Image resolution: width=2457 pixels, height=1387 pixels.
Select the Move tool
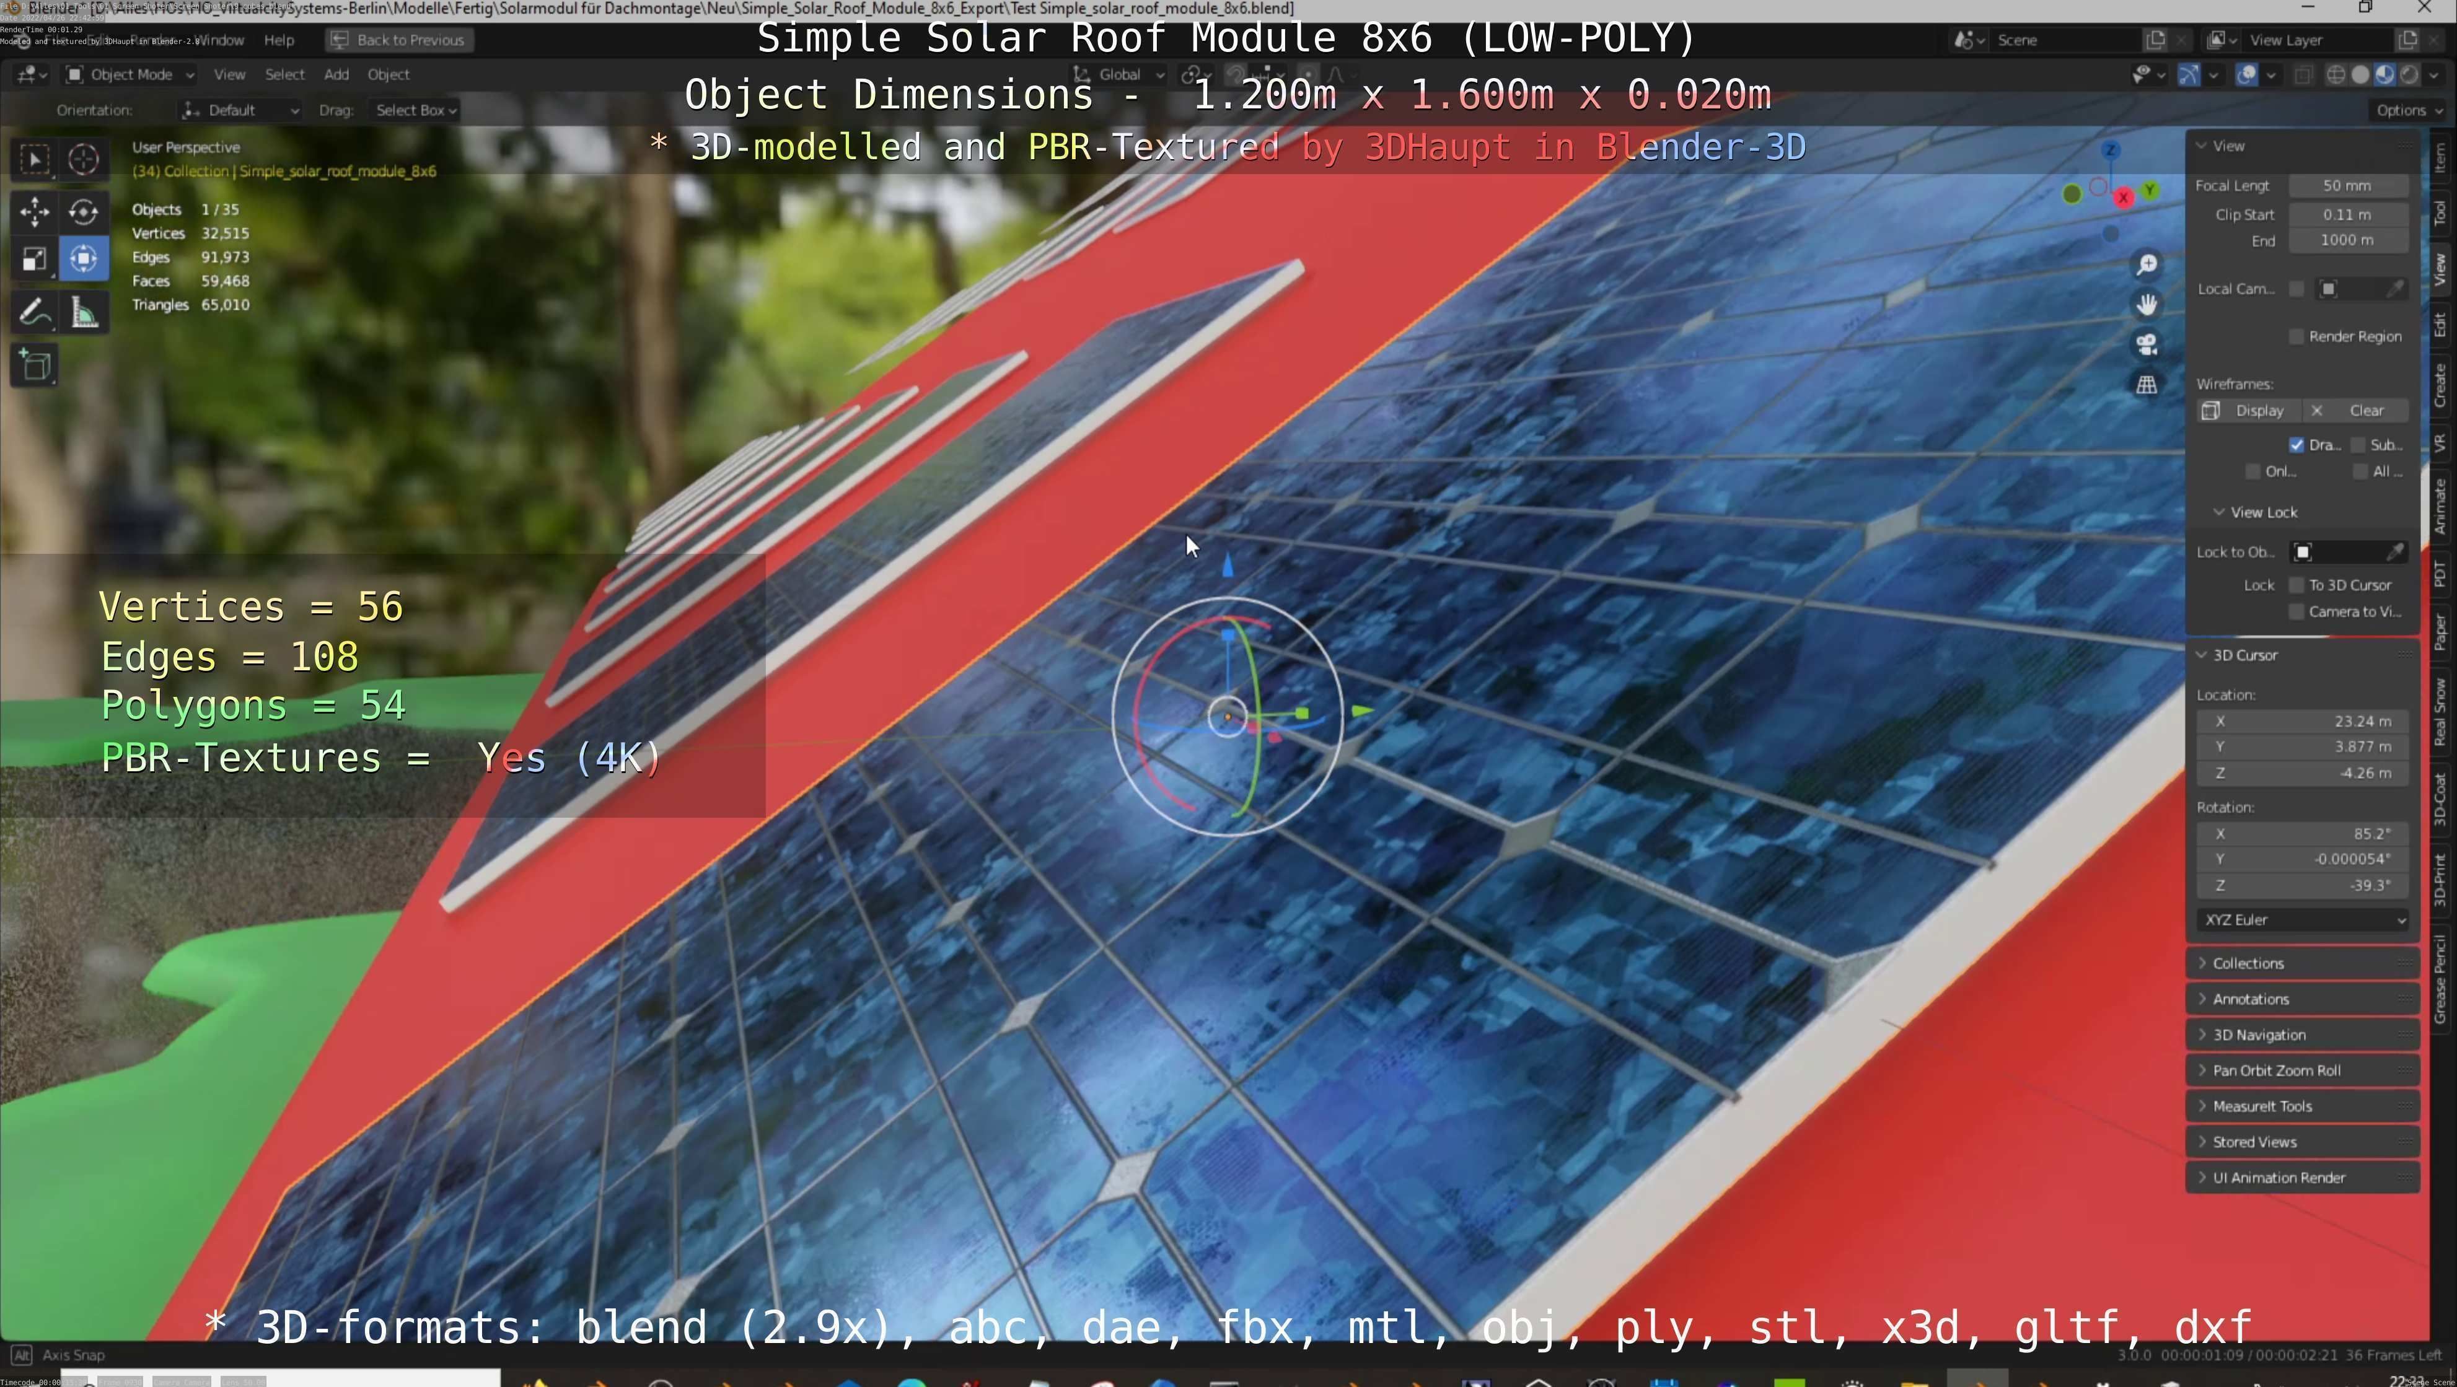pyautogui.click(x=34, y=212)
